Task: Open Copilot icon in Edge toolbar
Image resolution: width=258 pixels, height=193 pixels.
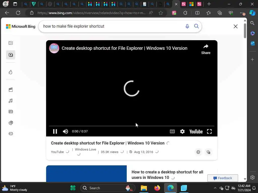Action: point(252,13)
